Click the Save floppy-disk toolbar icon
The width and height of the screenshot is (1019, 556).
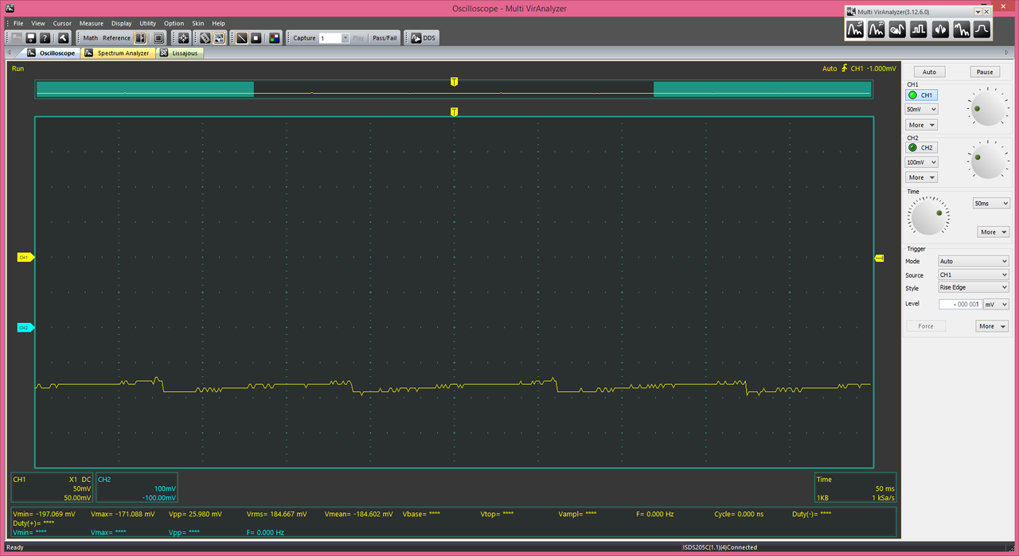[31, 37]
